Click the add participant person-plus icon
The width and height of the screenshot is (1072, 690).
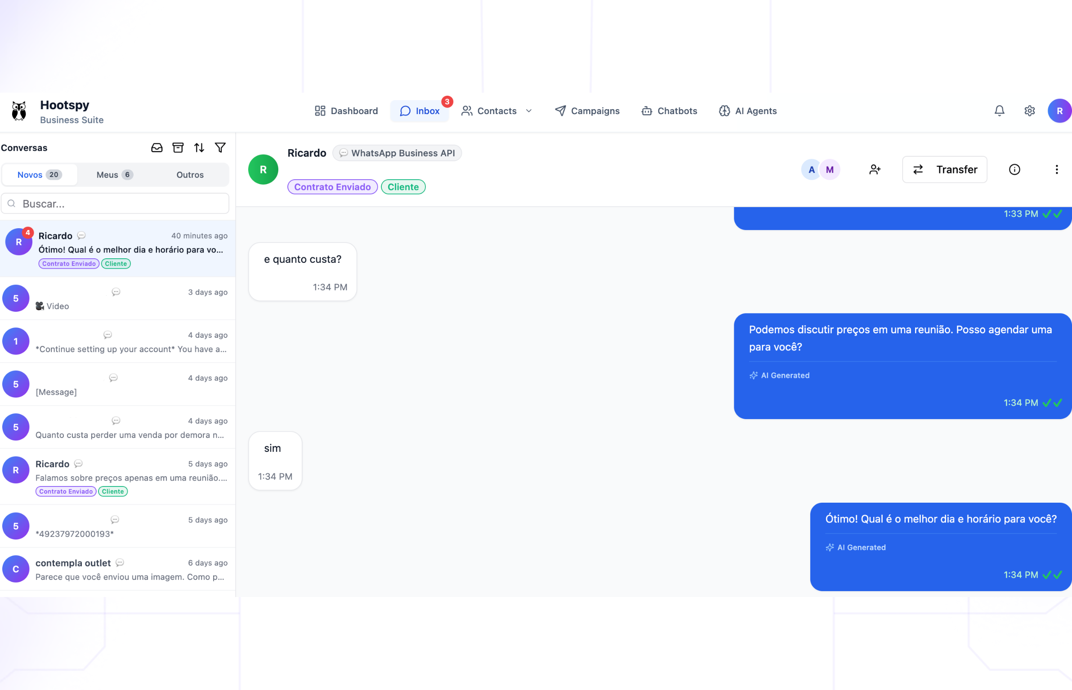click(x=875, y=169)
